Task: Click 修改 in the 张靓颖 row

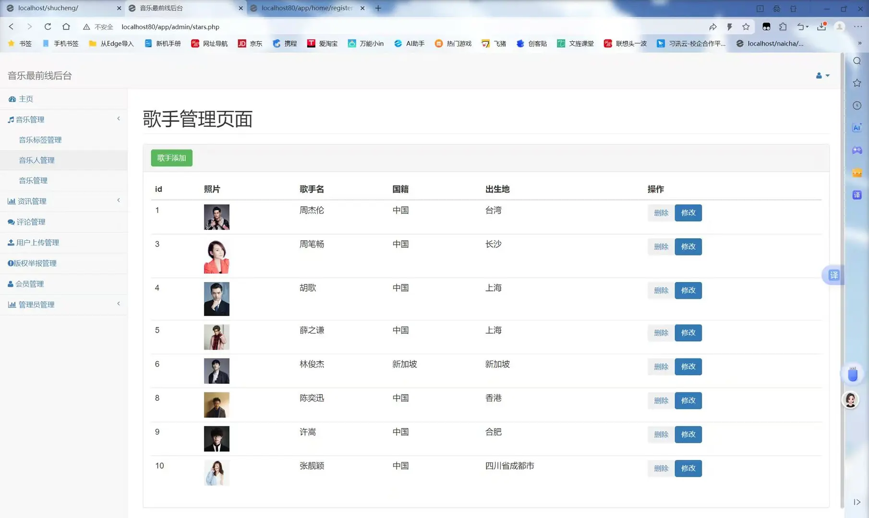Action: pyautogui.click(x=688, y=468)
